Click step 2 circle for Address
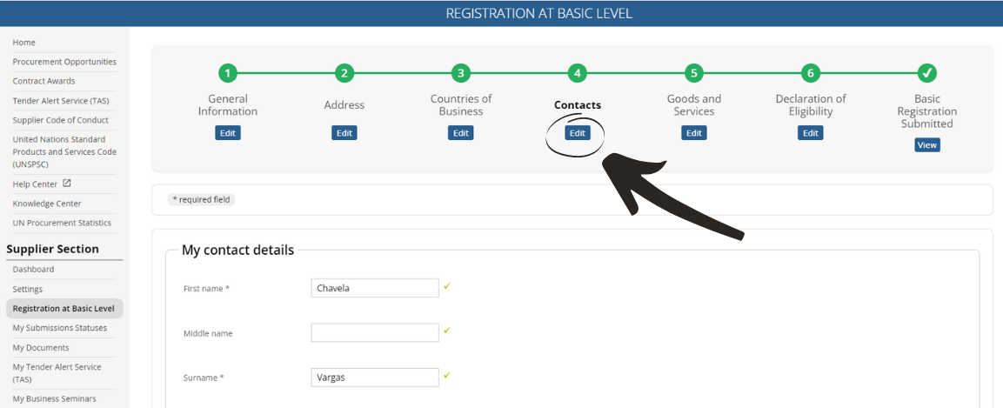Viewport: 1003px width, 408px height. (x=344, y=74)
